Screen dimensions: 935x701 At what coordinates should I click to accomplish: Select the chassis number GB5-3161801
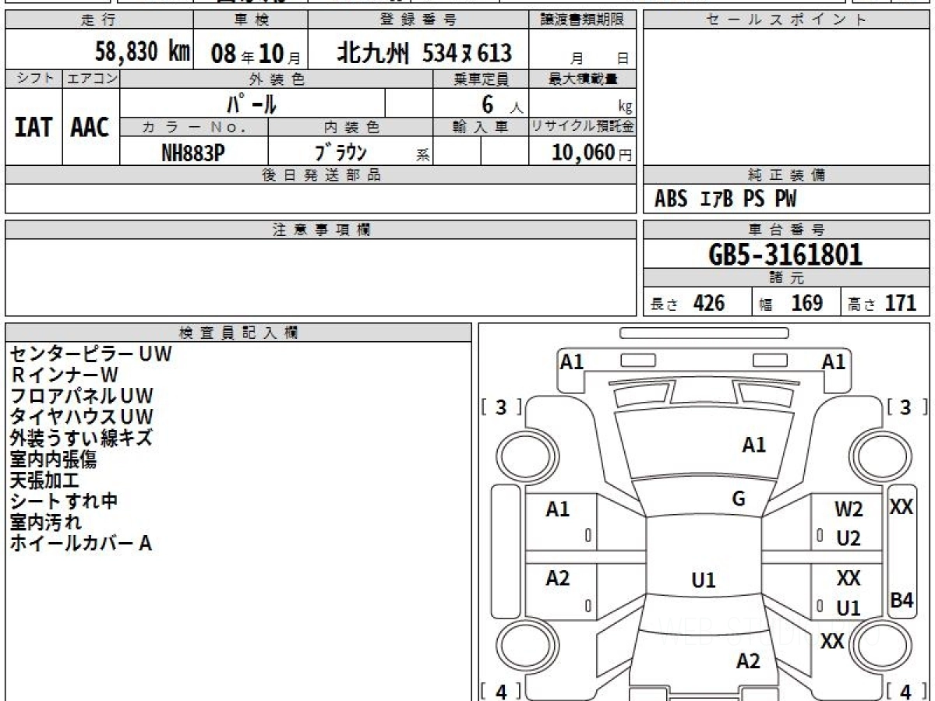[786, 255]
